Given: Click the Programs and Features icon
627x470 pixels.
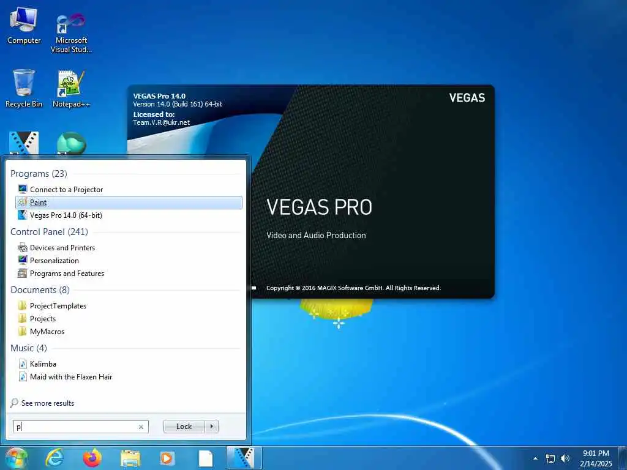Looking at the screenshot, I should 23,274.
